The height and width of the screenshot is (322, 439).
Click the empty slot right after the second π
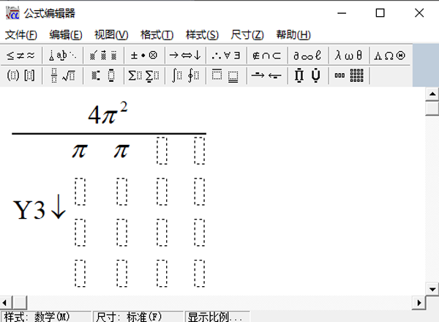point(162,151)
